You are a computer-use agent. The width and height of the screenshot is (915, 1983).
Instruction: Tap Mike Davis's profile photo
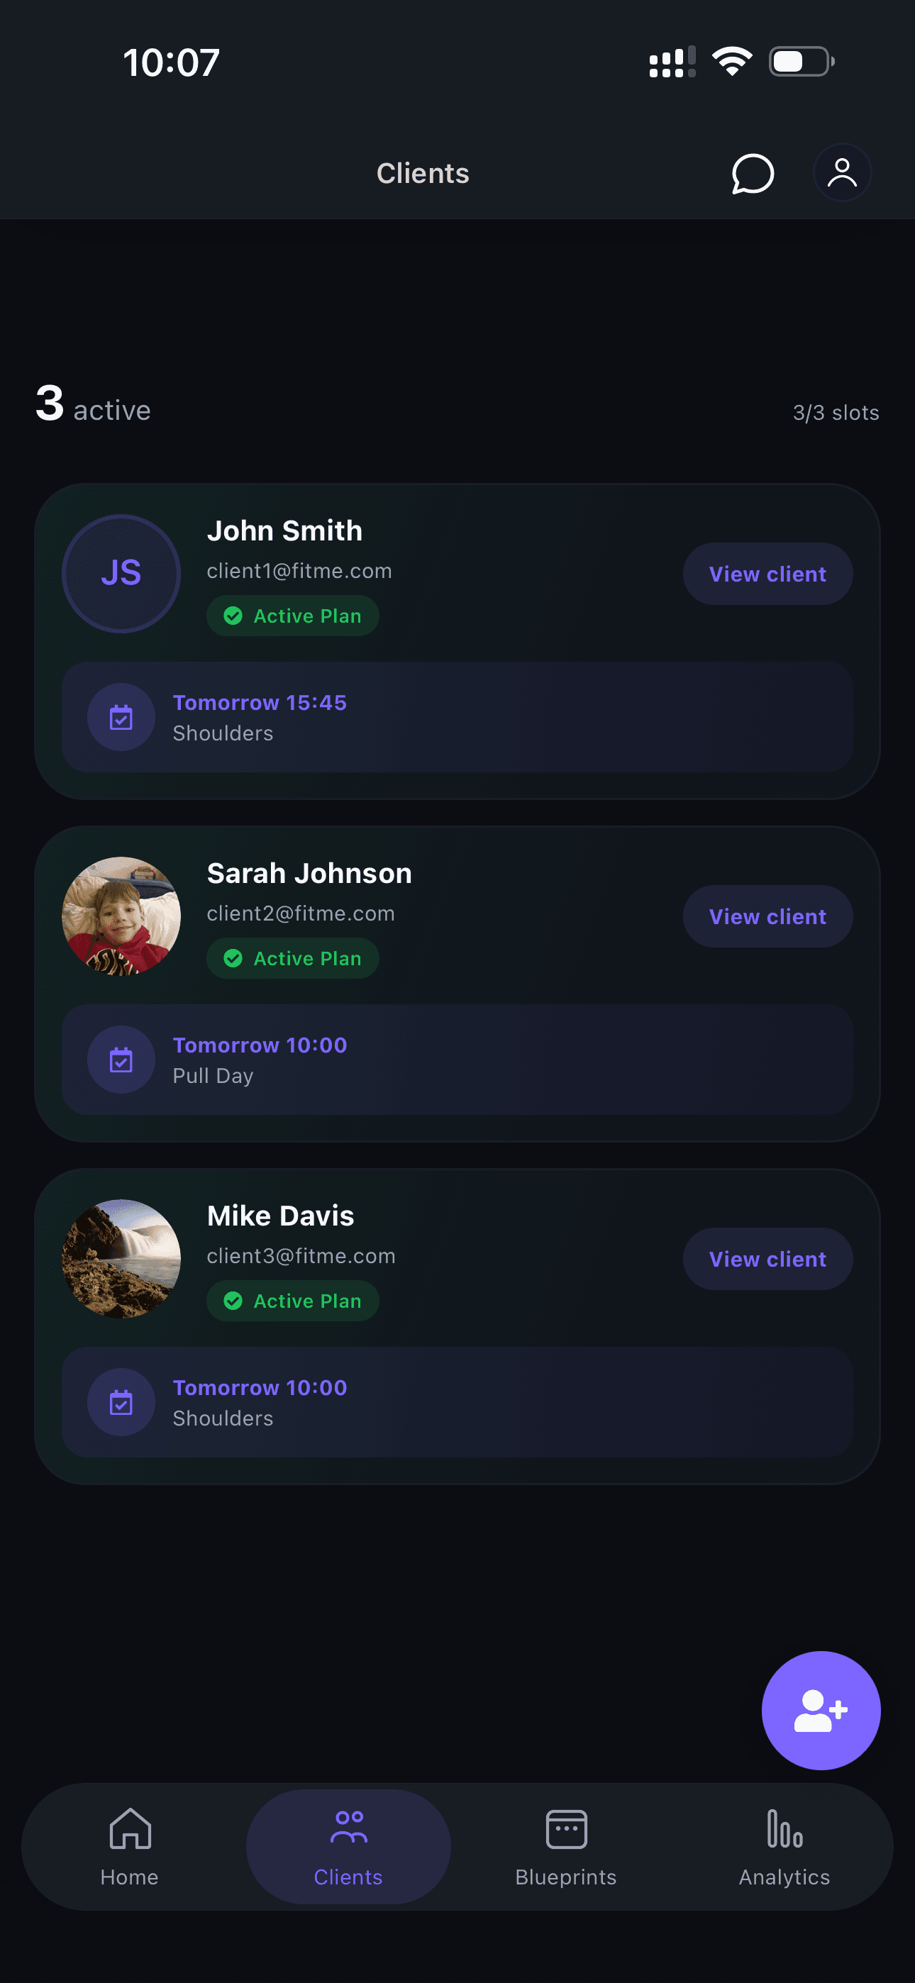point(121,1259)
